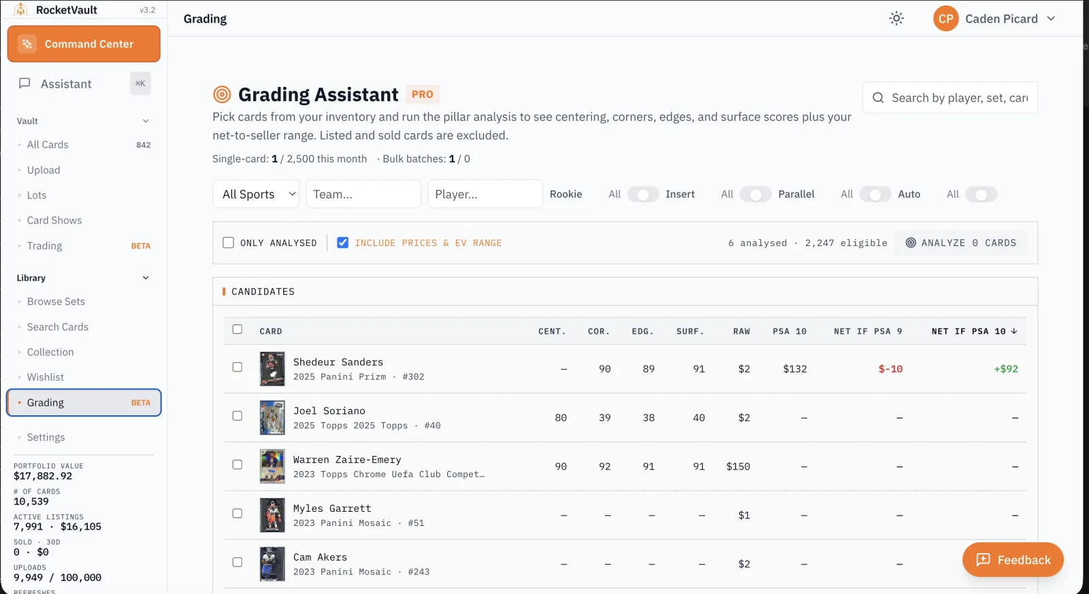The image size is (1089, 594).
Task: Open the Caden Picard account menu
Action: tap(994, 19)
